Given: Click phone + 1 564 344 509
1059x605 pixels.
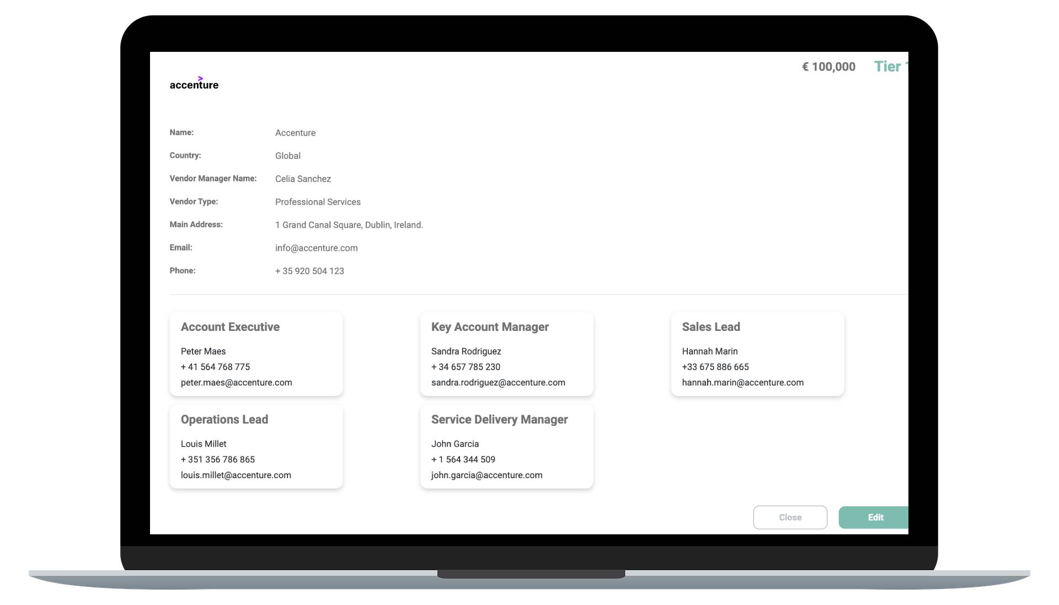Looking at the screenshot, I should pyautogui.click(x=463, y=459).
